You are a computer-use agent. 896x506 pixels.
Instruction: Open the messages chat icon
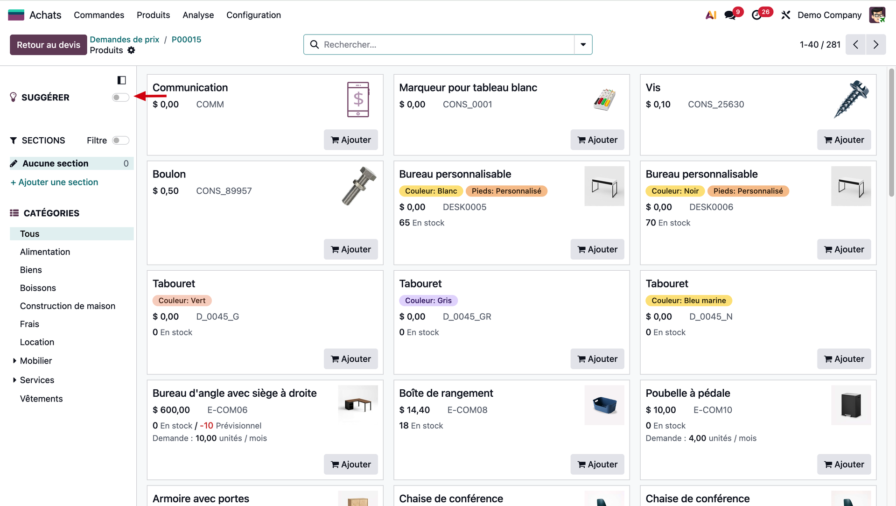[x=730, y=15]
